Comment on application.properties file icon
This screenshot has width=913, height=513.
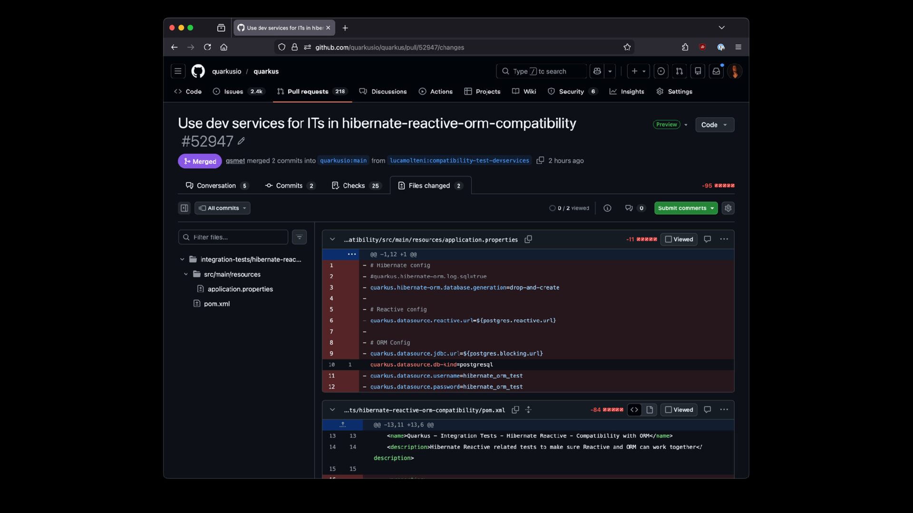[707, 239]
